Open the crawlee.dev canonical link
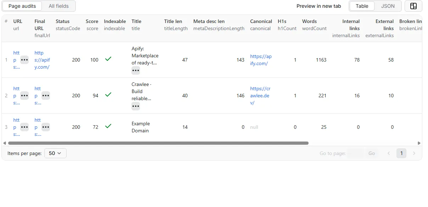Viewport: 428px width, 207px height. pyautogui.click(x=260, y=96)
